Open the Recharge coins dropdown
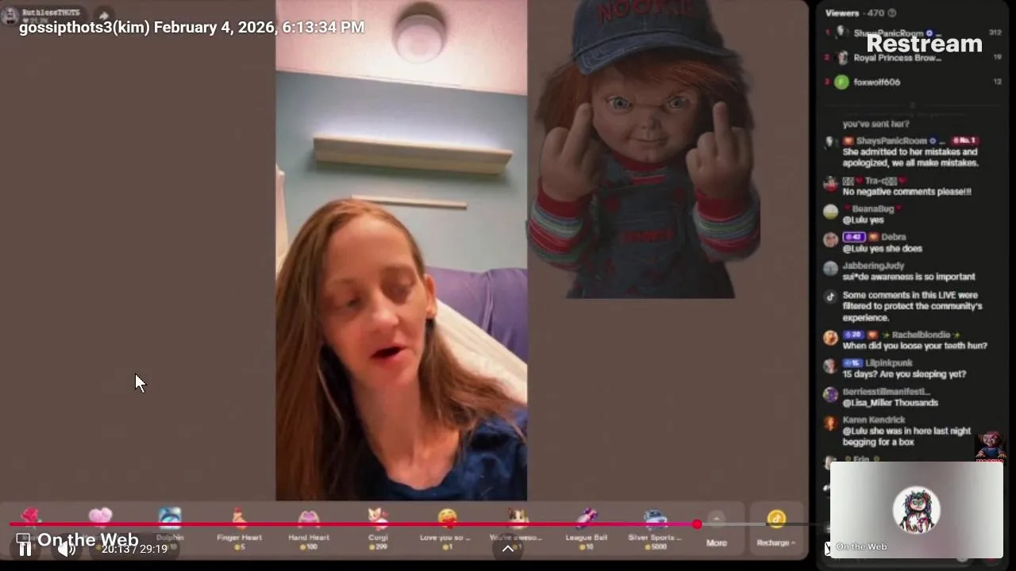This screenshot has height=571, width=1016. tap(776, 530)
